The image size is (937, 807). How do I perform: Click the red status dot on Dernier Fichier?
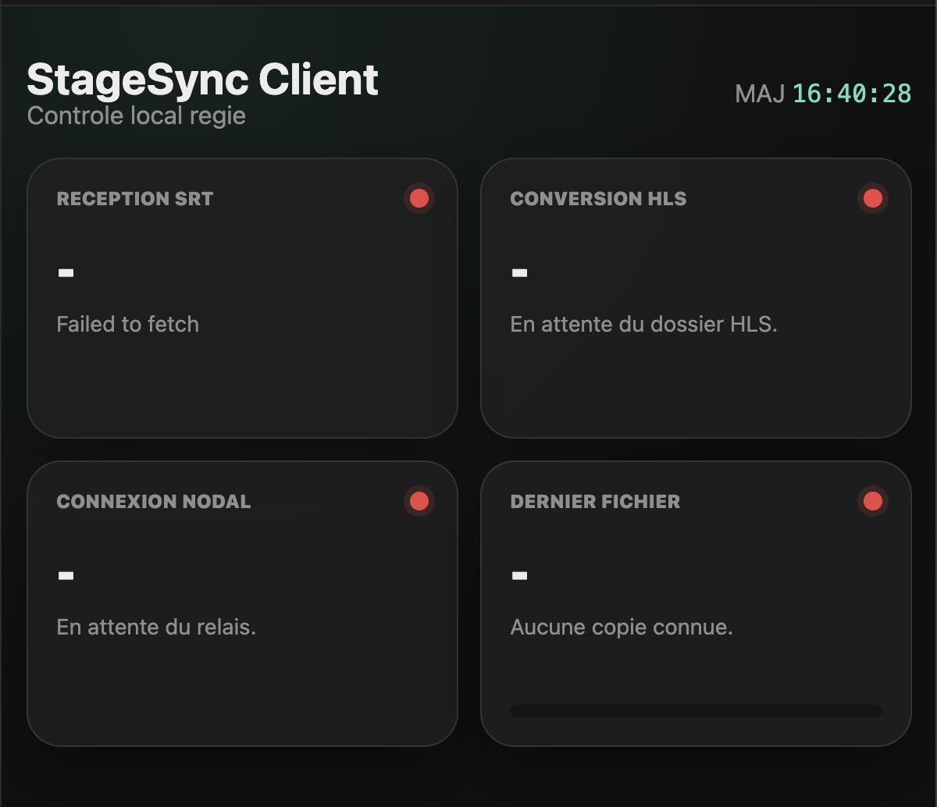[873, 501]
